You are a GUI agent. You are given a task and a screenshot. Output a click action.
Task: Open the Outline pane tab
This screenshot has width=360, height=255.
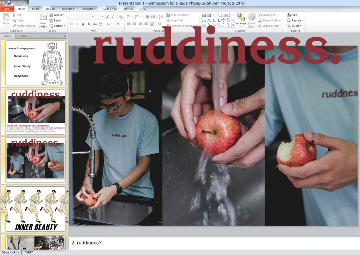pos(23,36)
